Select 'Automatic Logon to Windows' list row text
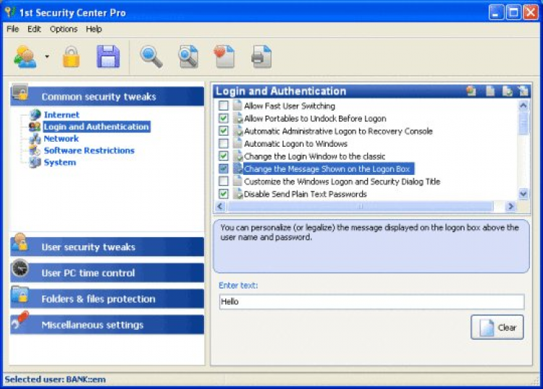 point(295,143)
